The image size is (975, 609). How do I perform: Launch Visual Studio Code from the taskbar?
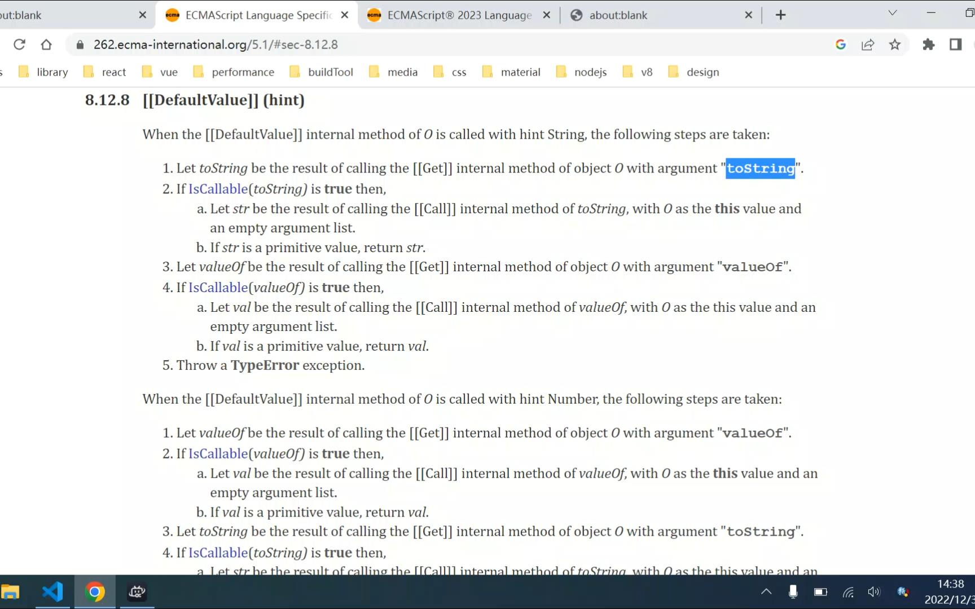(x=52, y=592)
